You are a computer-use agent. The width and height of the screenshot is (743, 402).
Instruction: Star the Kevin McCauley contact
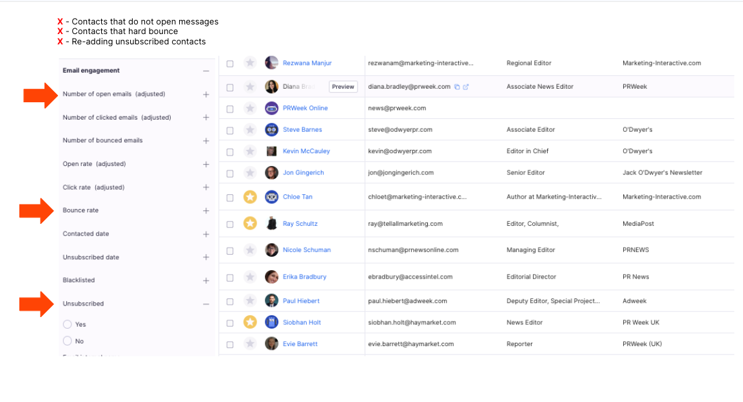tap(250, 151)
